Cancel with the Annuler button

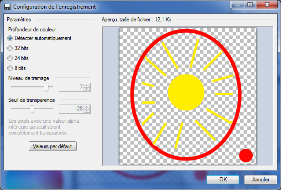(260, 180)
